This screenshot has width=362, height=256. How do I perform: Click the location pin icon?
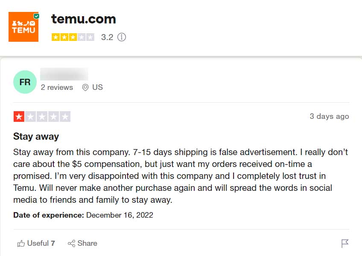[85, 87]
